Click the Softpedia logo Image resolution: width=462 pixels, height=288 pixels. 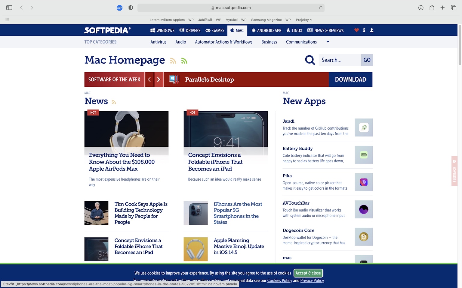(x=108, y=30)
